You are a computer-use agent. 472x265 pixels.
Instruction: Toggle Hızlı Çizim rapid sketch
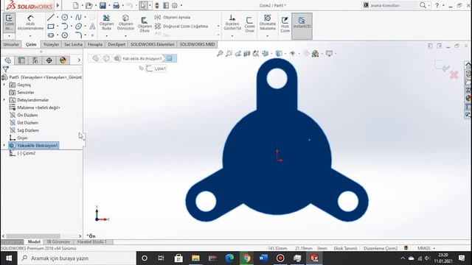point(285,24)
